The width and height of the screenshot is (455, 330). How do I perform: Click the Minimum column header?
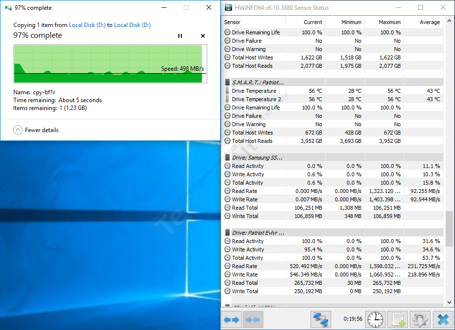click(x=345, y=22)
